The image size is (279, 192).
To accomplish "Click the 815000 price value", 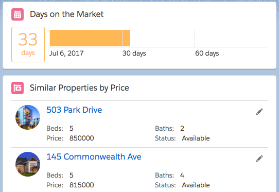I will click(82, 185).
